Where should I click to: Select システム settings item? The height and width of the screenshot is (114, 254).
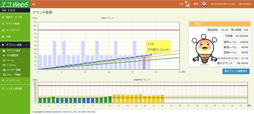(x=11, y=65)
